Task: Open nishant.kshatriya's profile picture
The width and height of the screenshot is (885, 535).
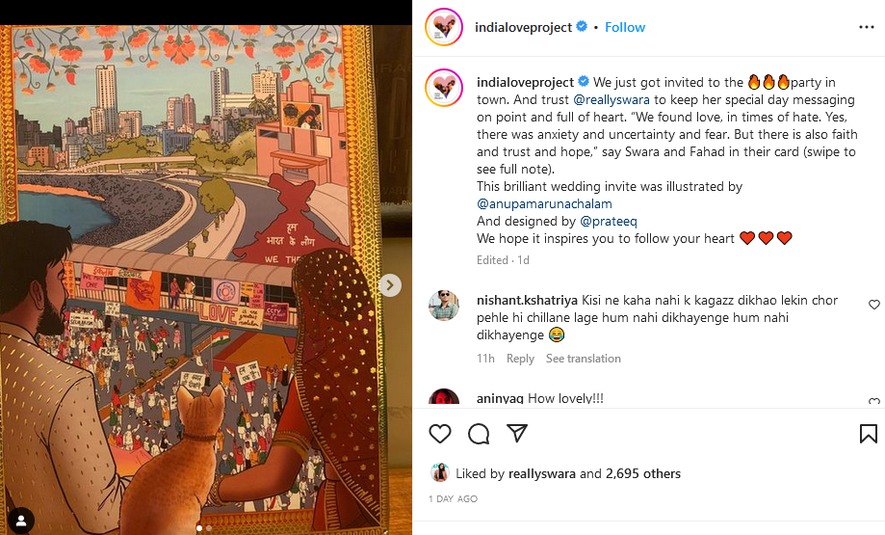Action: click(x=444, y=306)
